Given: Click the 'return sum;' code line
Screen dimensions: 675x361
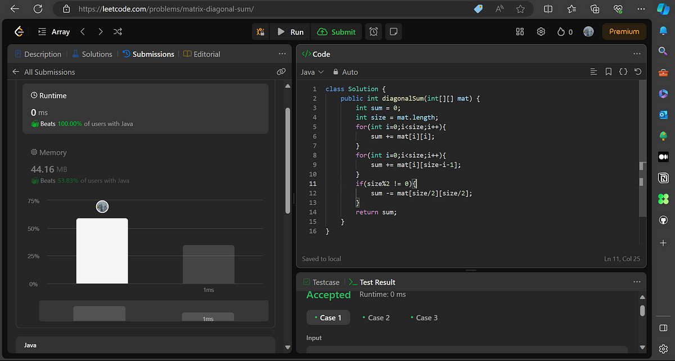Looking at the screenshot, I should [376, 212].
